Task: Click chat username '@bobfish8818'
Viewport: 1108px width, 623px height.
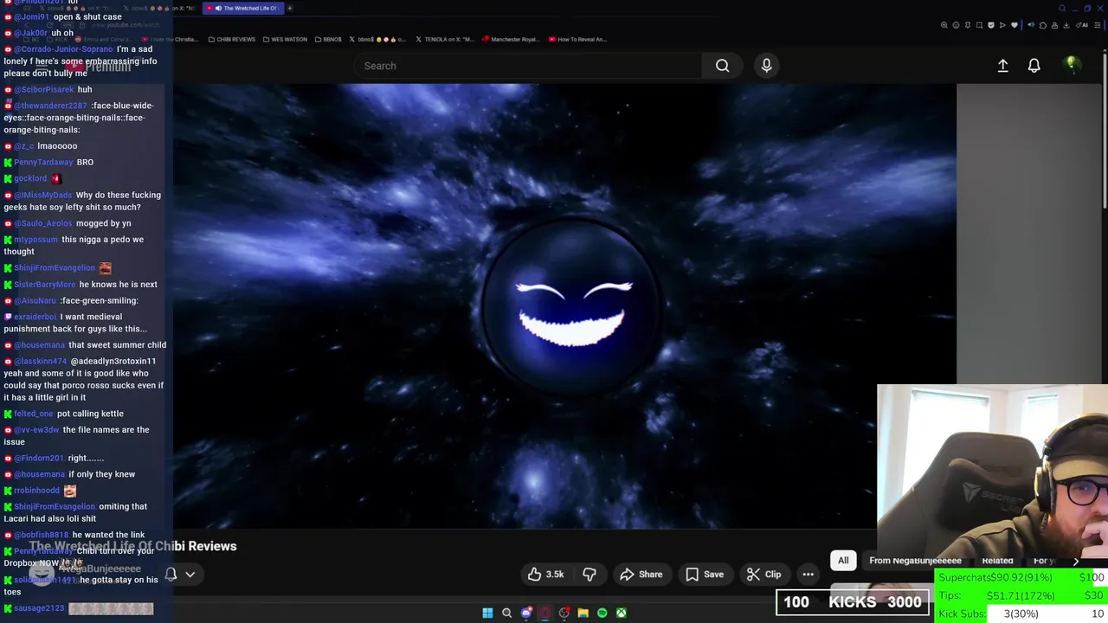Action: 42,535
